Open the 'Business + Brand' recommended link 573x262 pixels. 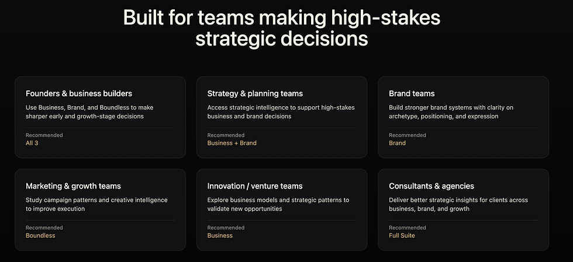(x=232, y=143)
